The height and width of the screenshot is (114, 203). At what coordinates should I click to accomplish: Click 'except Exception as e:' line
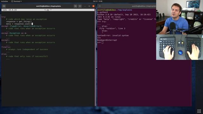pos(14,33)
